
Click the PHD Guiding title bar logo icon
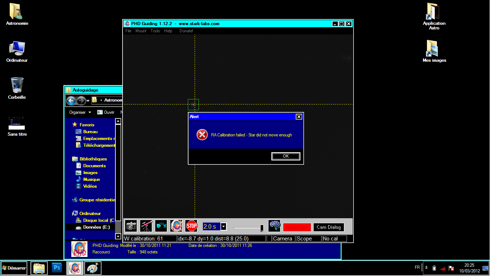[127, 24]
